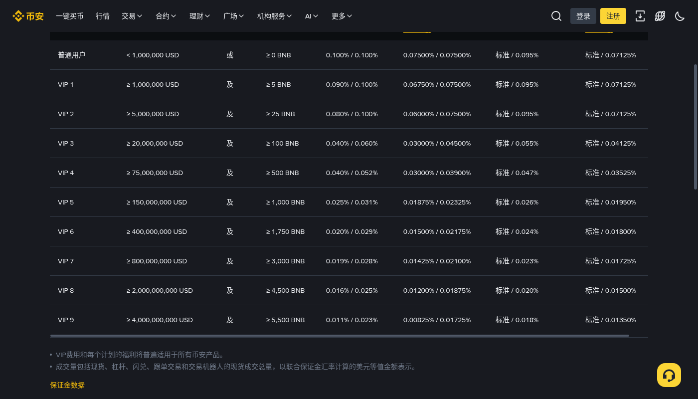Click the ≥ 800,000,000 USD cell
This screenshot has height=399, width=698.
157,261
